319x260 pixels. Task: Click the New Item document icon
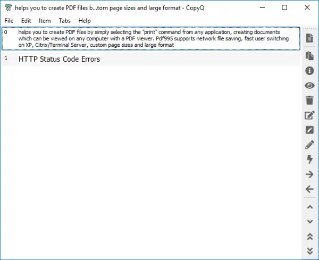tap(309, 38)
